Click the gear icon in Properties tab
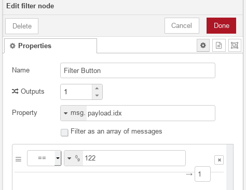This screenshot has height=190, width=246. tap(12, 46)
